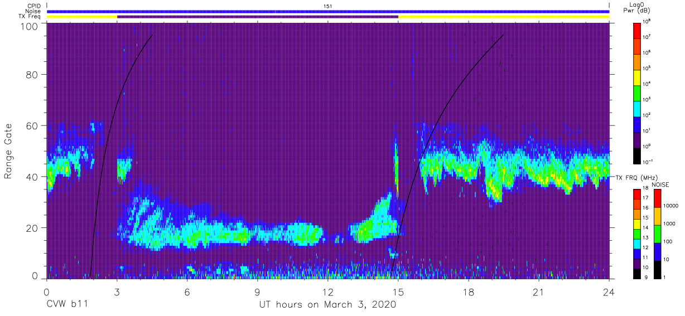Click the y-axis tick label "80"
The width and height of the screenshot is (685, 316).
pyautogui.click(x=32, y=75)
